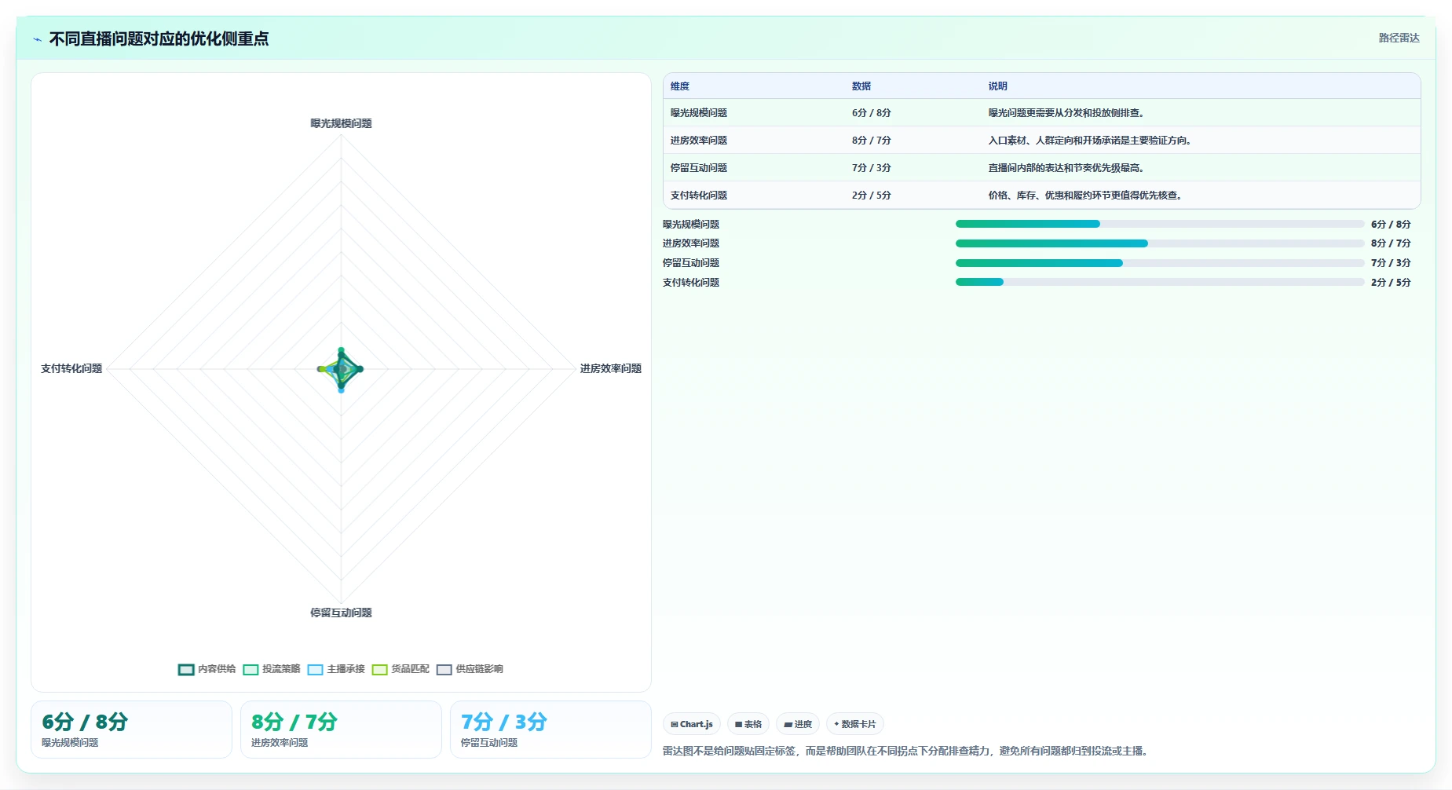The height and width of the screenshot is (790, 1452).
Task: Click the note 直播间内部的表达和节奏优先级最高。
Action: pos(1068,168)
